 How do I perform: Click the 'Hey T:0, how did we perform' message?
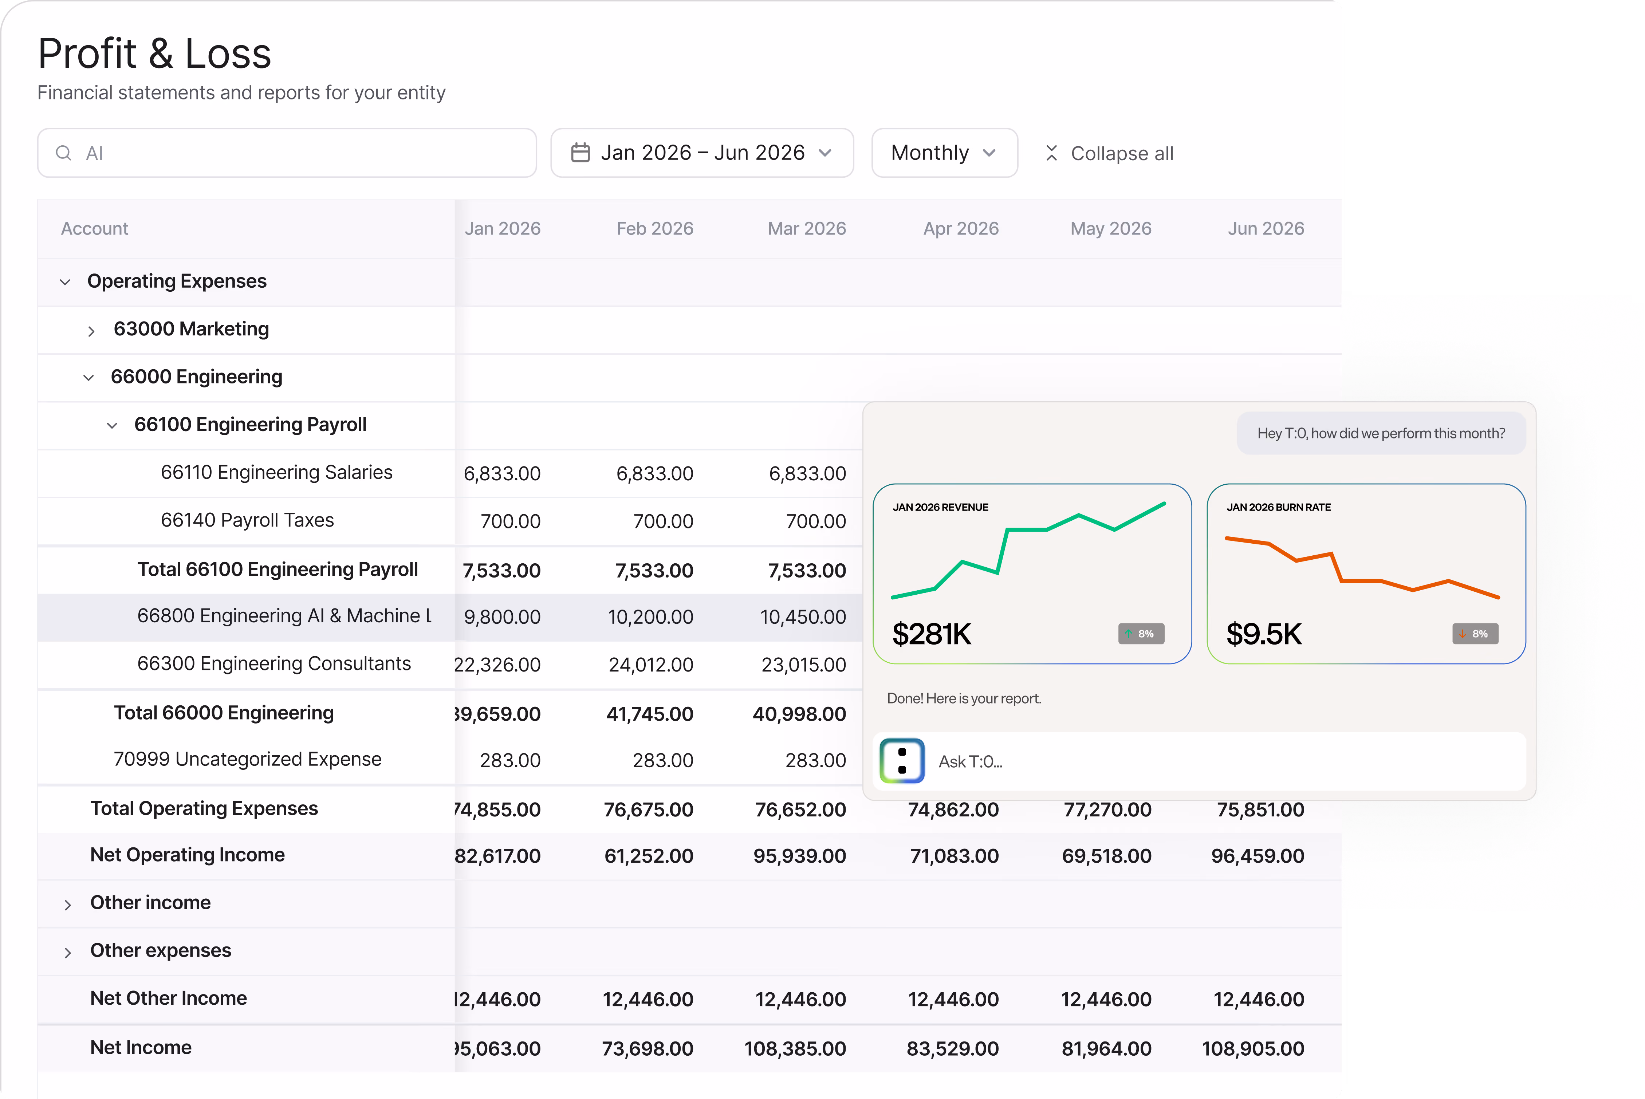pos(1381,433)
